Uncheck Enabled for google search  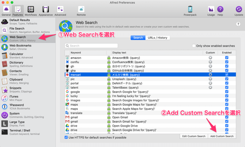(227, 91)
